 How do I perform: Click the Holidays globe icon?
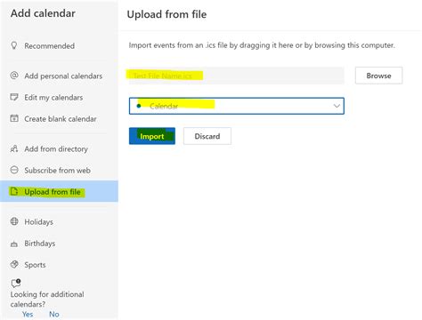(14, 221)
